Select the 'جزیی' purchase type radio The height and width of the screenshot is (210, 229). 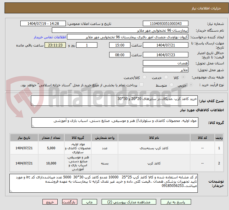tap(191, 85)
